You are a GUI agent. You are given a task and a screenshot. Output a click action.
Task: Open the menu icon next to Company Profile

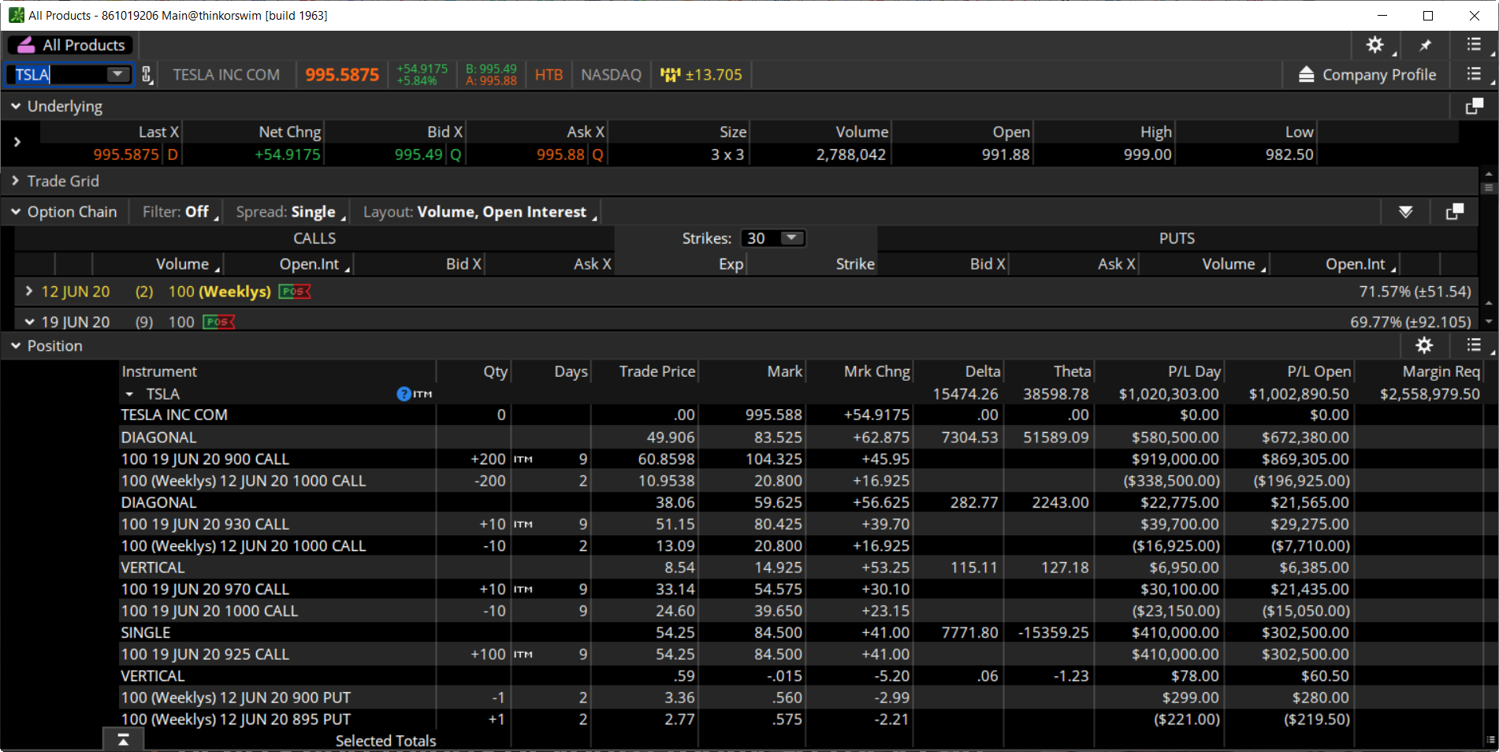1474,74
